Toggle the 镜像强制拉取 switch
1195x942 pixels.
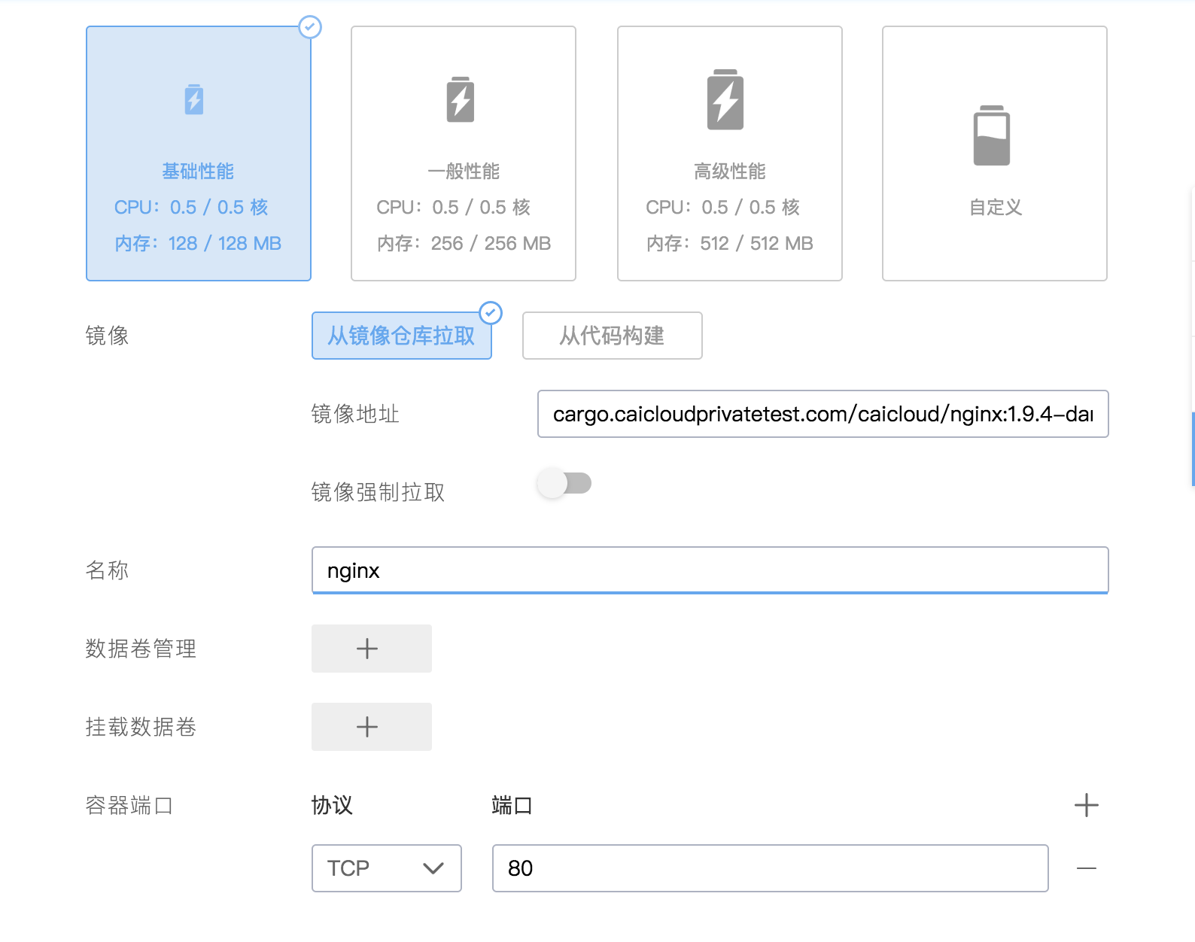tap(564, 483)
